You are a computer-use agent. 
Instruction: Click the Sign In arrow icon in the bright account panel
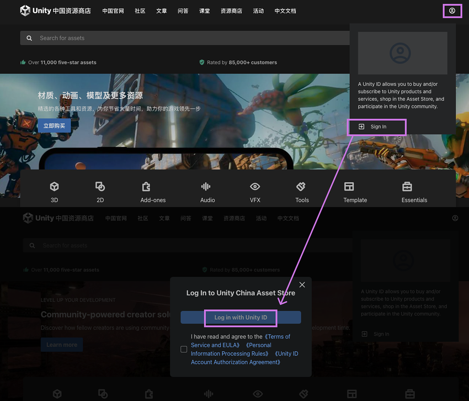361,126
